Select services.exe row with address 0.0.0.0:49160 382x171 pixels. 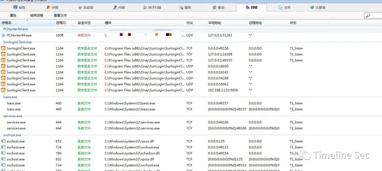pos(191,122)
